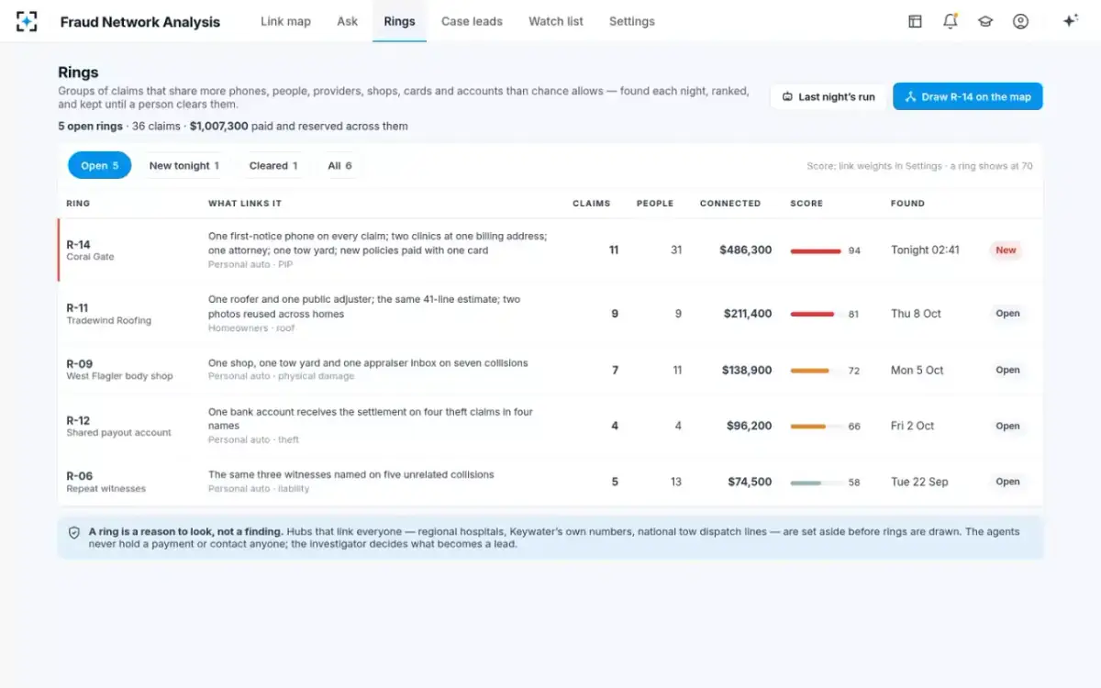Open ring R-11 Tradewind Roofing
The width and height of the screenshot is (1101, 688).
[550, 314]
